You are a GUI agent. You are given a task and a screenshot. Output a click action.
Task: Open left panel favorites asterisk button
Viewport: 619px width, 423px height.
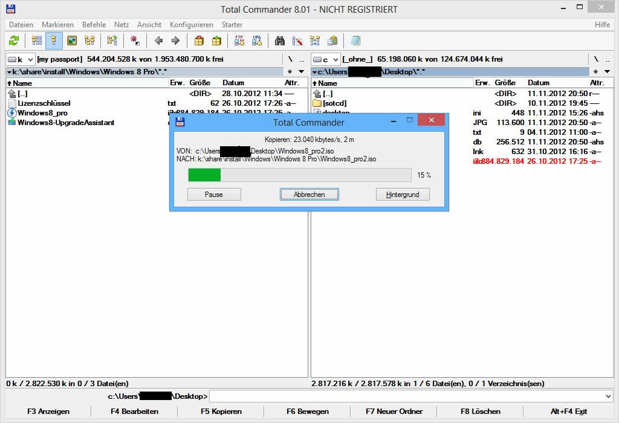pos(290,72)
